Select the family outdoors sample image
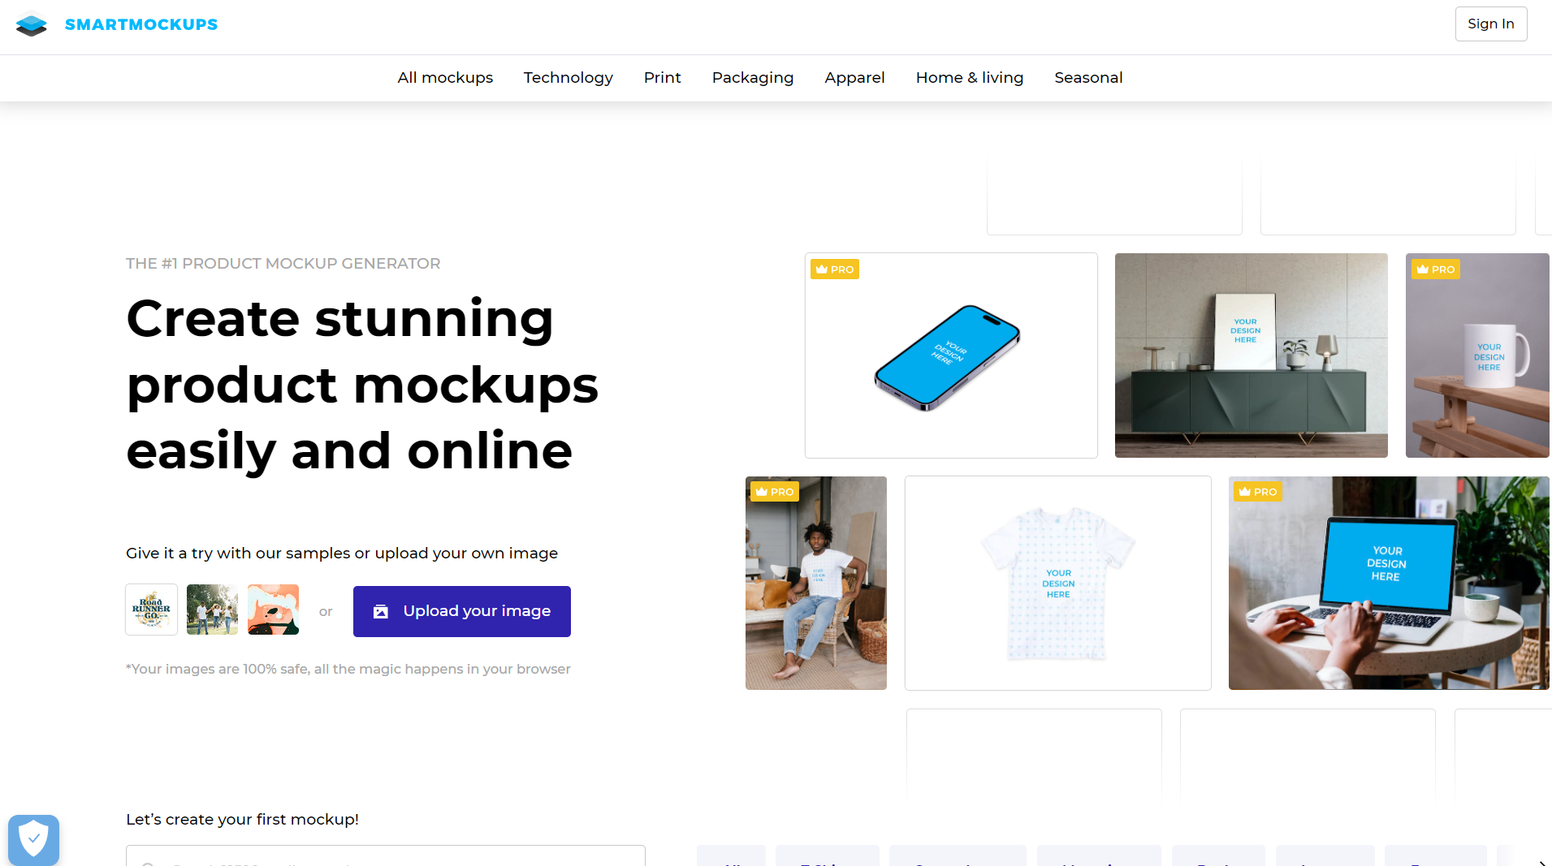Screen dimensions: 1552x866 pos(213,610)
